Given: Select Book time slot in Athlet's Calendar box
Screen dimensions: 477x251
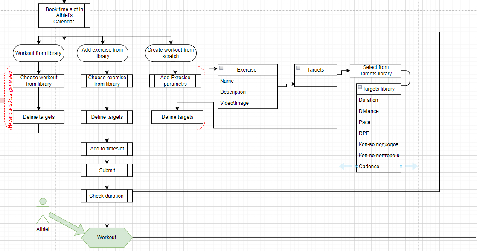Looking at the screenshot, I should (x=64, y=15).
